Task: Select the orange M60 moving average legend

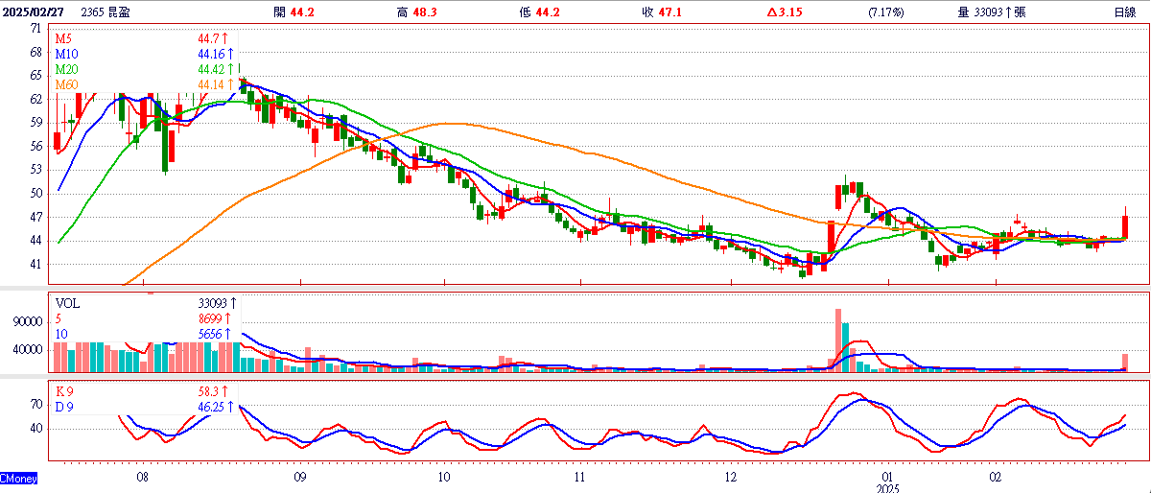Action: 67,85
